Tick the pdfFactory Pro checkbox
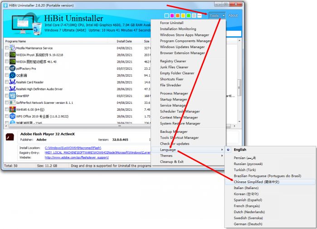317x229 pixels. pos(7,68)
